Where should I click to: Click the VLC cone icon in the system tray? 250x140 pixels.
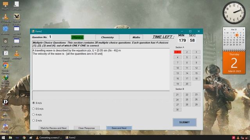tap(238, 138)
